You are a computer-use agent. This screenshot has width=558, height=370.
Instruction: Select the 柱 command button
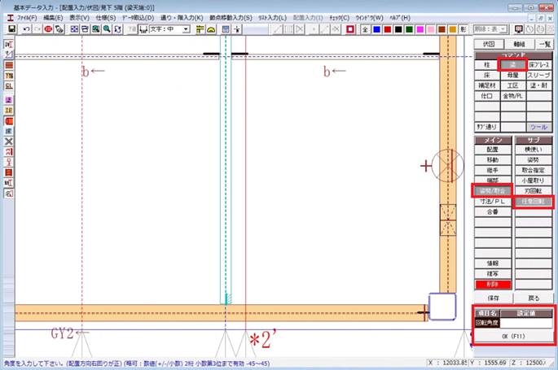pos(487,65)
